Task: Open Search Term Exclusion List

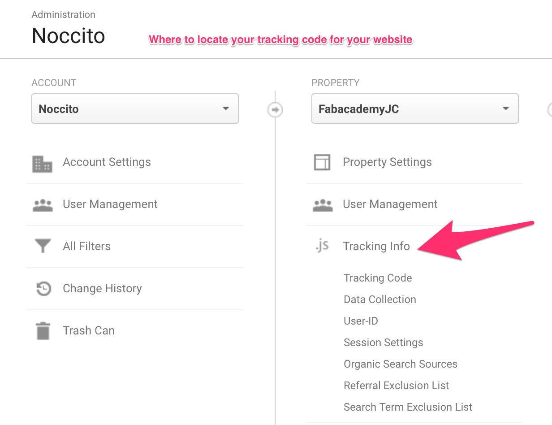Action: click(x=408, y=407)
